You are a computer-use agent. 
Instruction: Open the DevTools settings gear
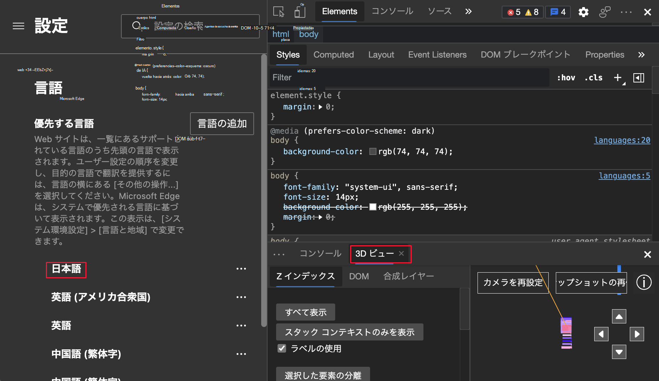(583, 12)
